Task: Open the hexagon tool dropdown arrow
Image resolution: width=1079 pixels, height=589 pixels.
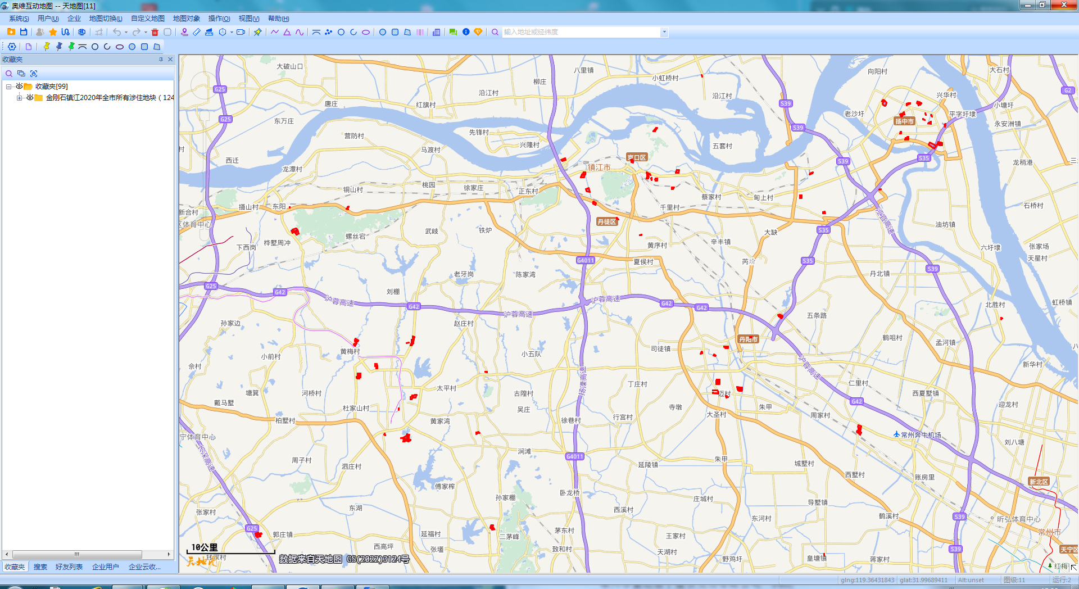Action: (x=232, y=32)
